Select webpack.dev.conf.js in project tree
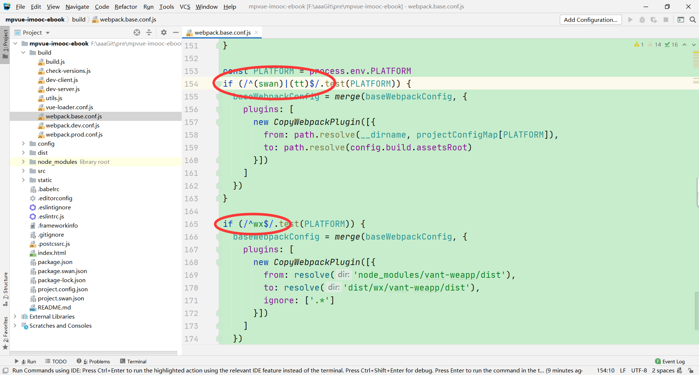This screenshot has height=375, width=699. click(x=72, y=125)
